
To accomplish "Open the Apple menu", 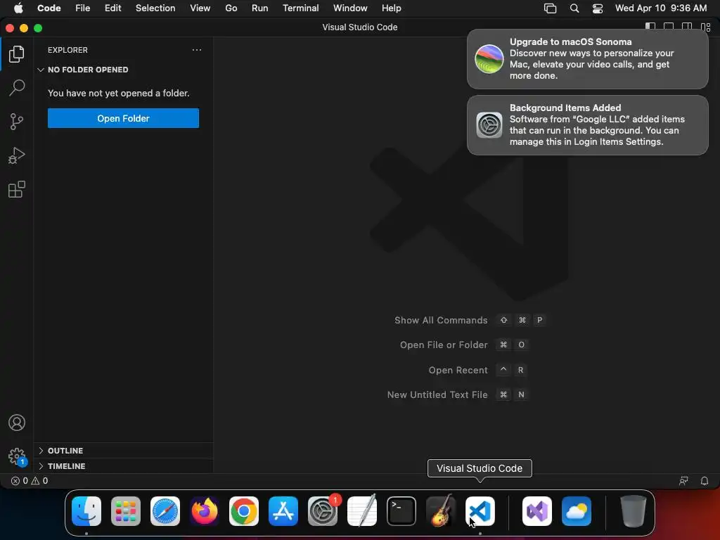I will click(18, 8).
